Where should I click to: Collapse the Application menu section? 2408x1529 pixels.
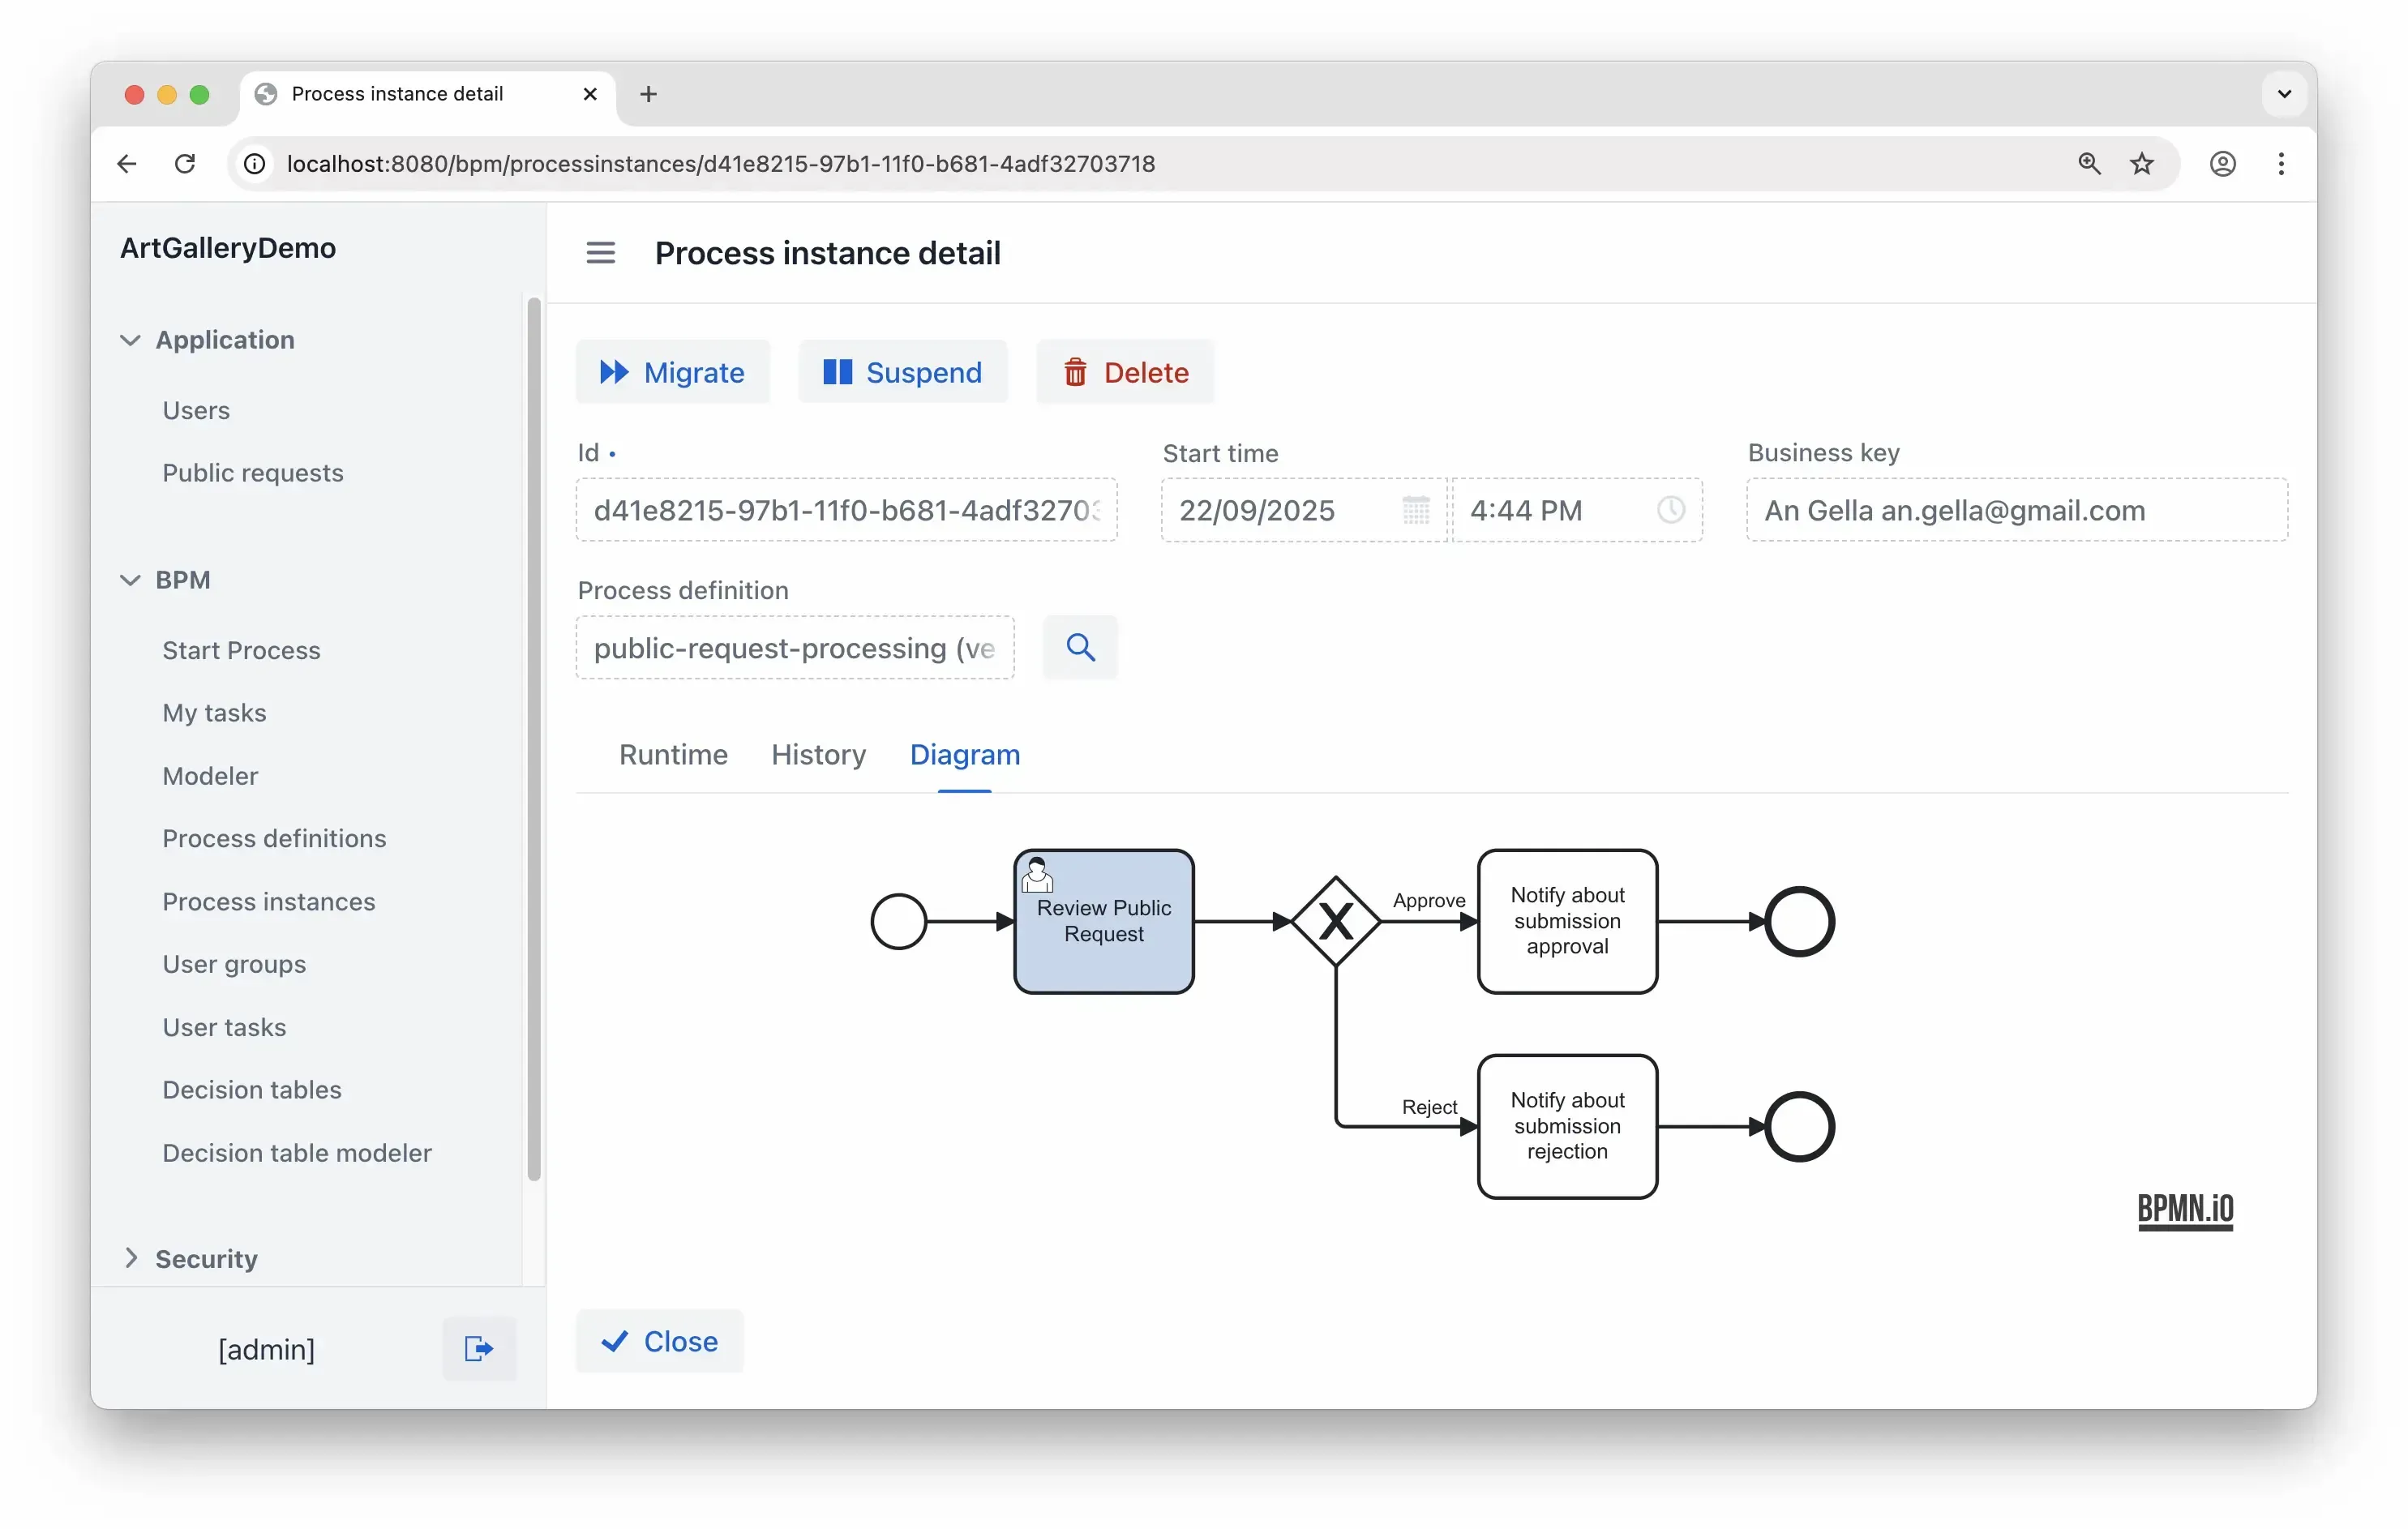[130, 340]
